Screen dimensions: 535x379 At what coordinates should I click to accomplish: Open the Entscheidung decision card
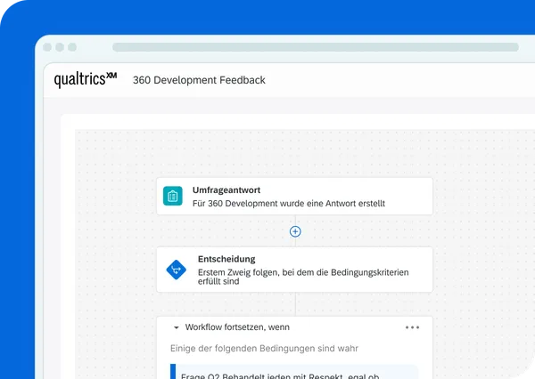[x=294, y=270]
